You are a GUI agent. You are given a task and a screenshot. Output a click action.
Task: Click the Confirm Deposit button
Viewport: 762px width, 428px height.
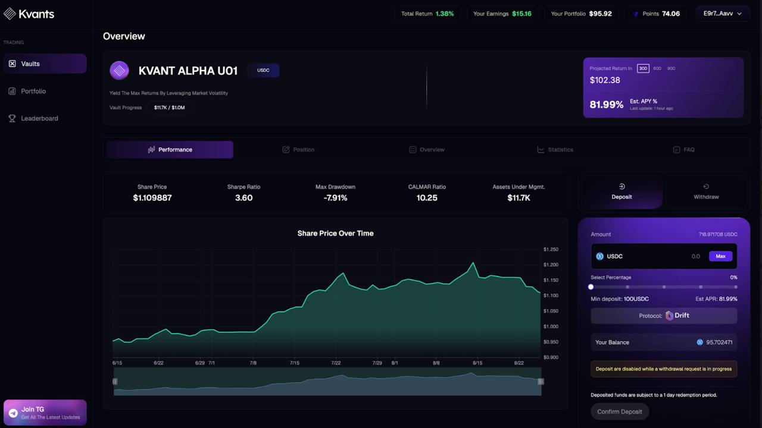click(619, 411)
